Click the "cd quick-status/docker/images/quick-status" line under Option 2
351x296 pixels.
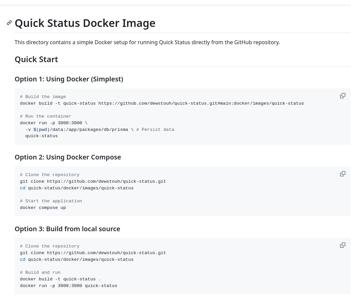[77, 188]
